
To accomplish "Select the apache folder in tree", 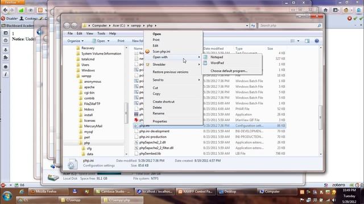I will coord(89,87).
